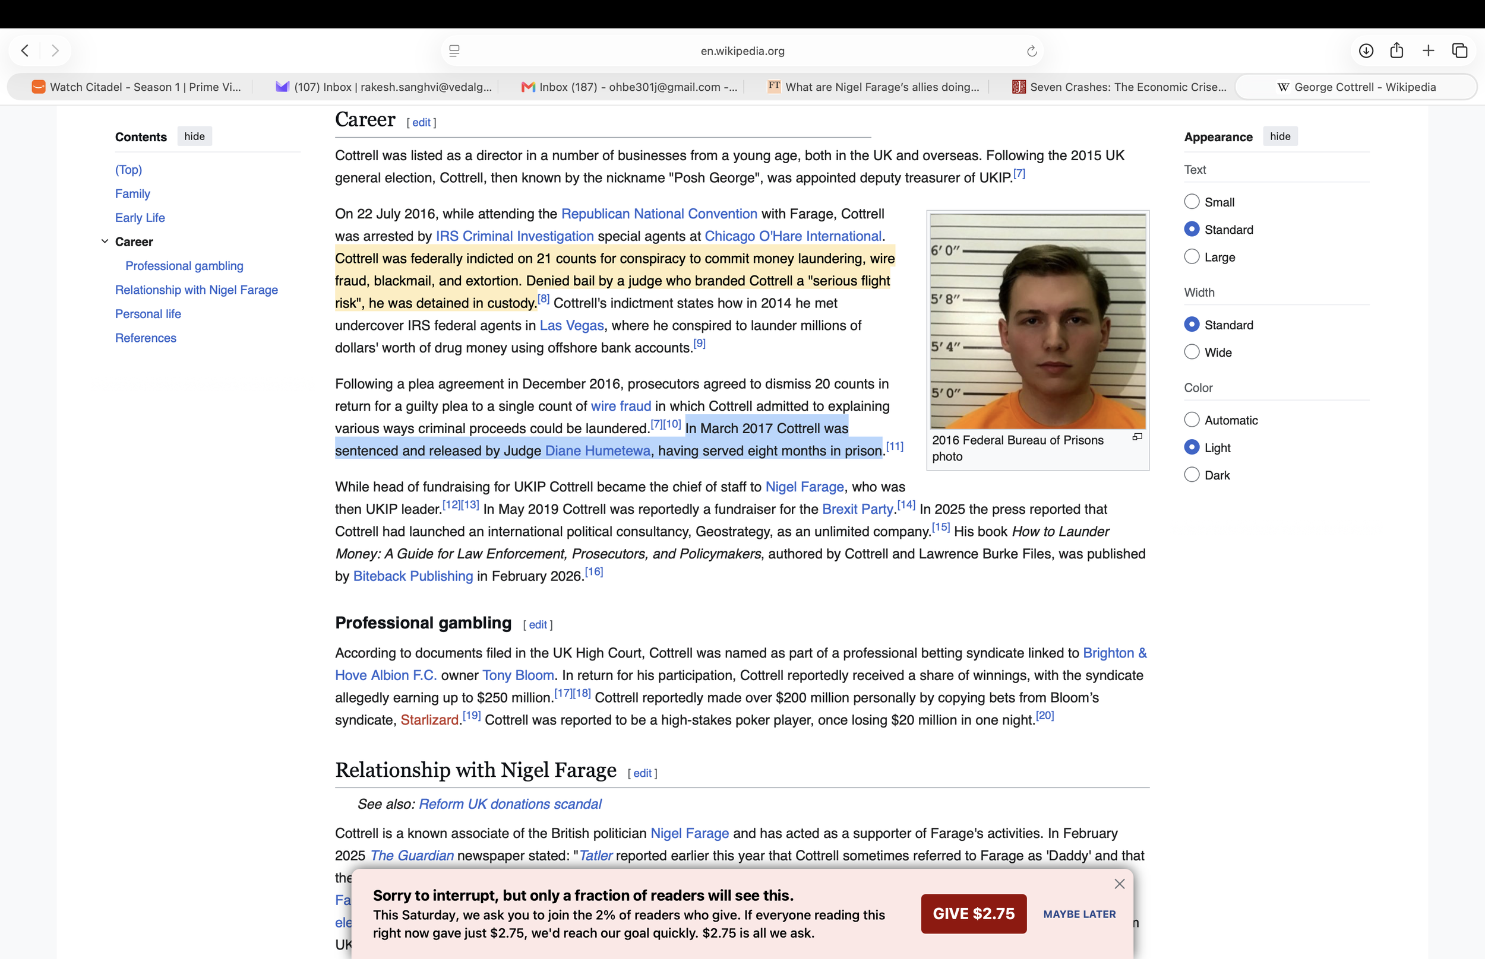Select the Large text size option
Screen dimensions: 1485x959
1192,256
